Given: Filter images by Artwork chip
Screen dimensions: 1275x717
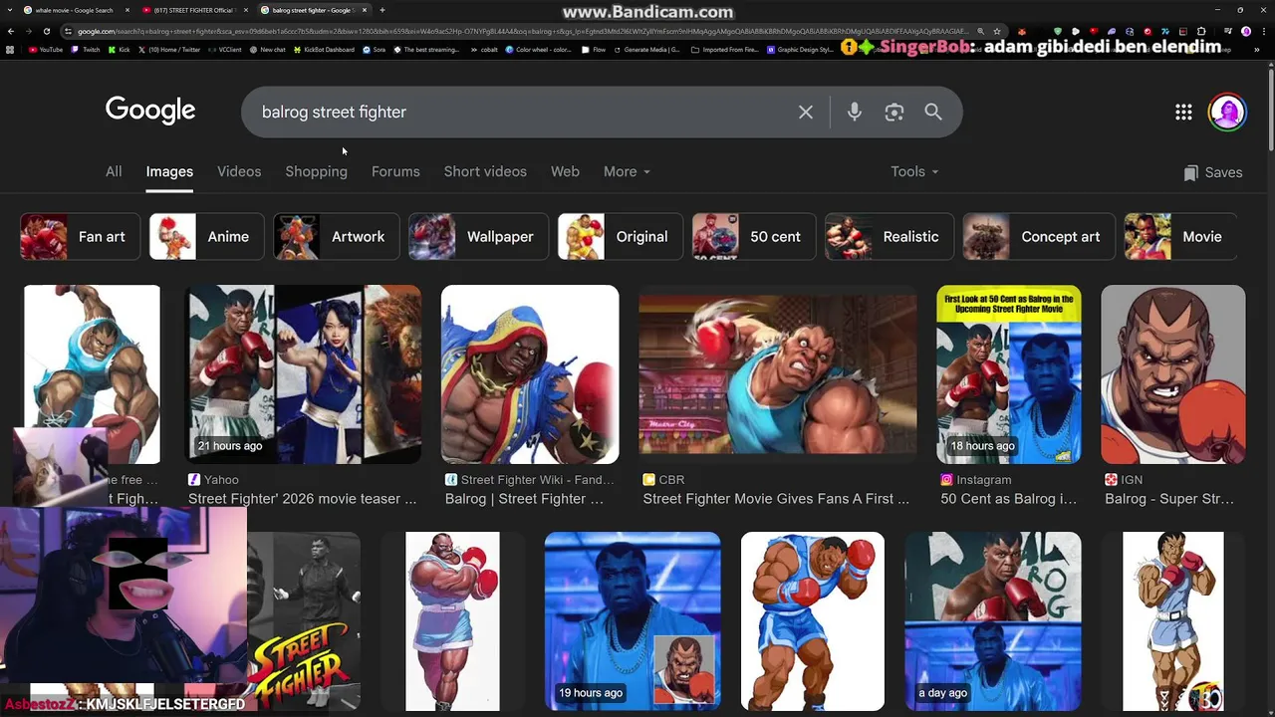Looking at the screenshot, I should (x=337, y=237).
